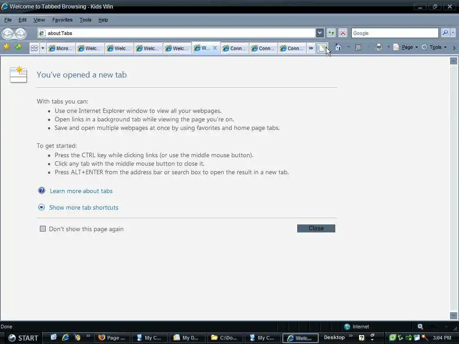Screen dimensions: 459x344
Task: Click the page icon in address bar
Action: point(42,33)
